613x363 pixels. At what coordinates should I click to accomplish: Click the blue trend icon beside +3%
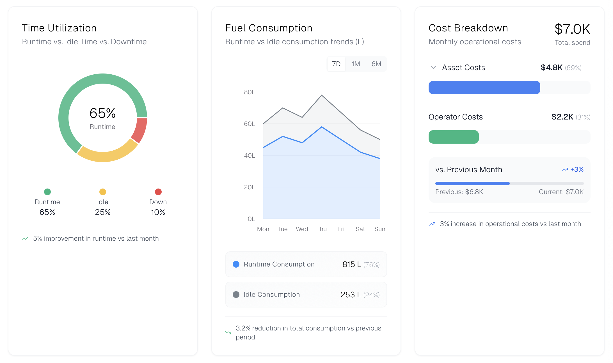point(564,169)
